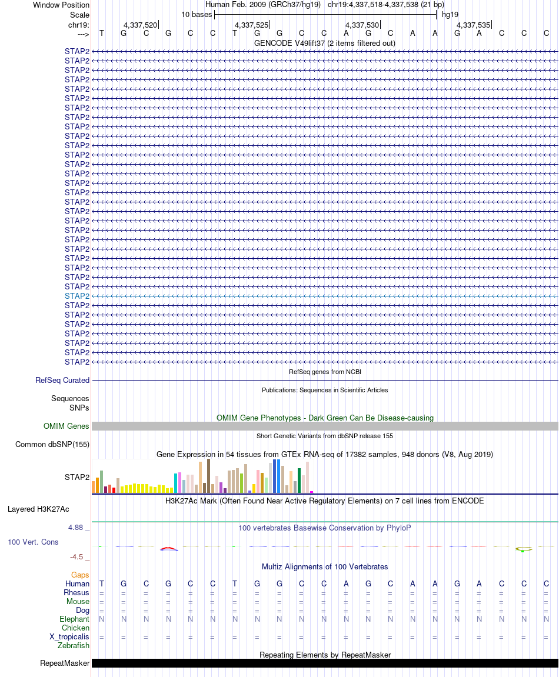Select the Human alignment row label

(77, 583)
